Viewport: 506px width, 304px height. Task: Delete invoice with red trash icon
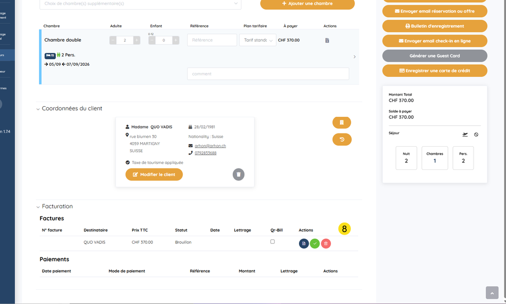tap(325, 244)
